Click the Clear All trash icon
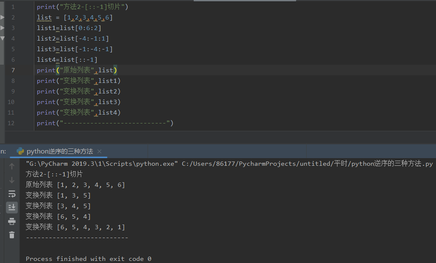The height and width of the screenshot is (263, 436). [x=12, y=235]
